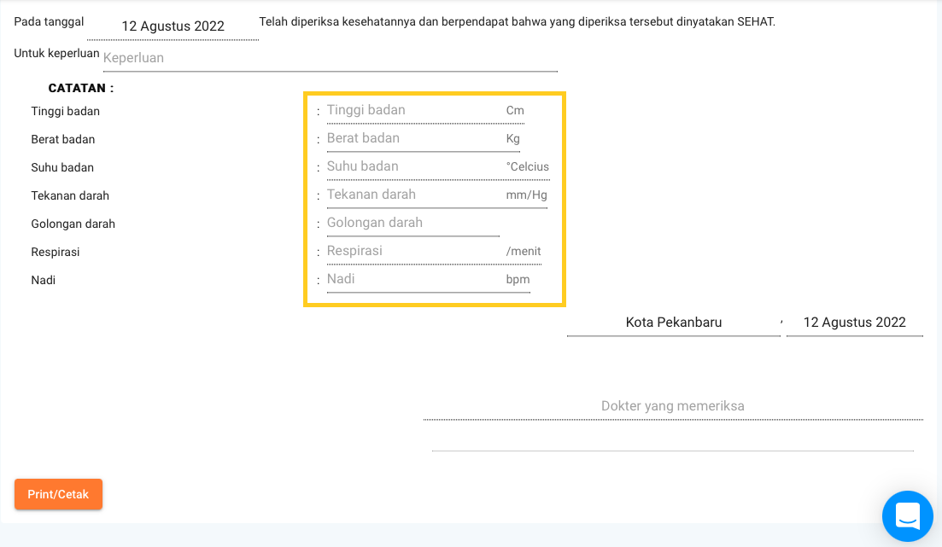Click the Golongan darah input field

click(x=413, y=224)
